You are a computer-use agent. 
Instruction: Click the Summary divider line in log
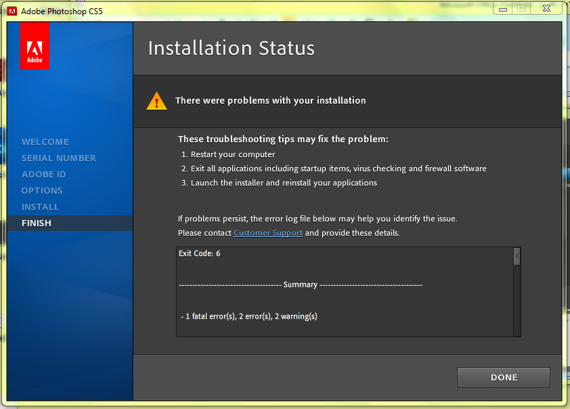tap(300, 285)
